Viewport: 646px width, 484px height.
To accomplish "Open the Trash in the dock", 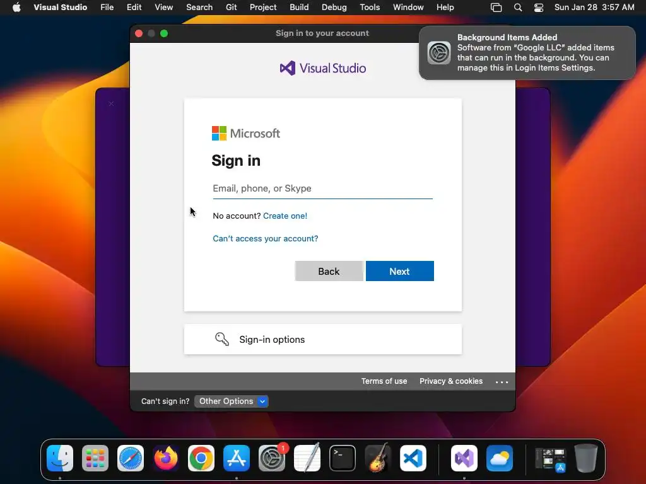I will pyautogui.click(x=586, y=458).
